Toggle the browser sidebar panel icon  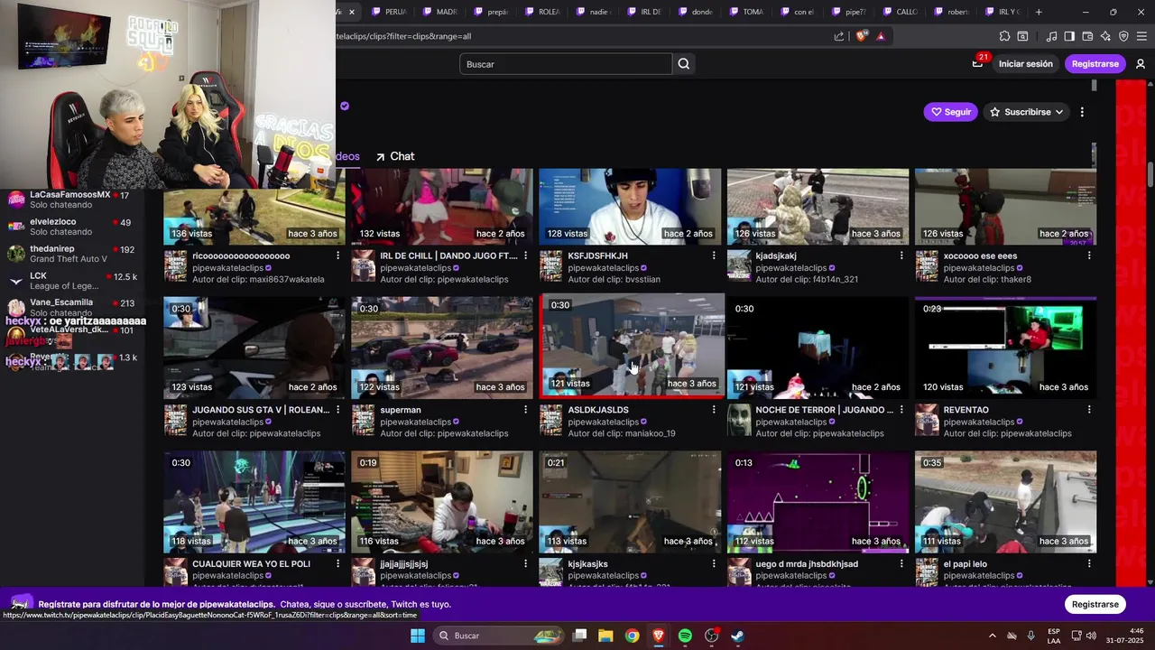[x=1069, y=36]
